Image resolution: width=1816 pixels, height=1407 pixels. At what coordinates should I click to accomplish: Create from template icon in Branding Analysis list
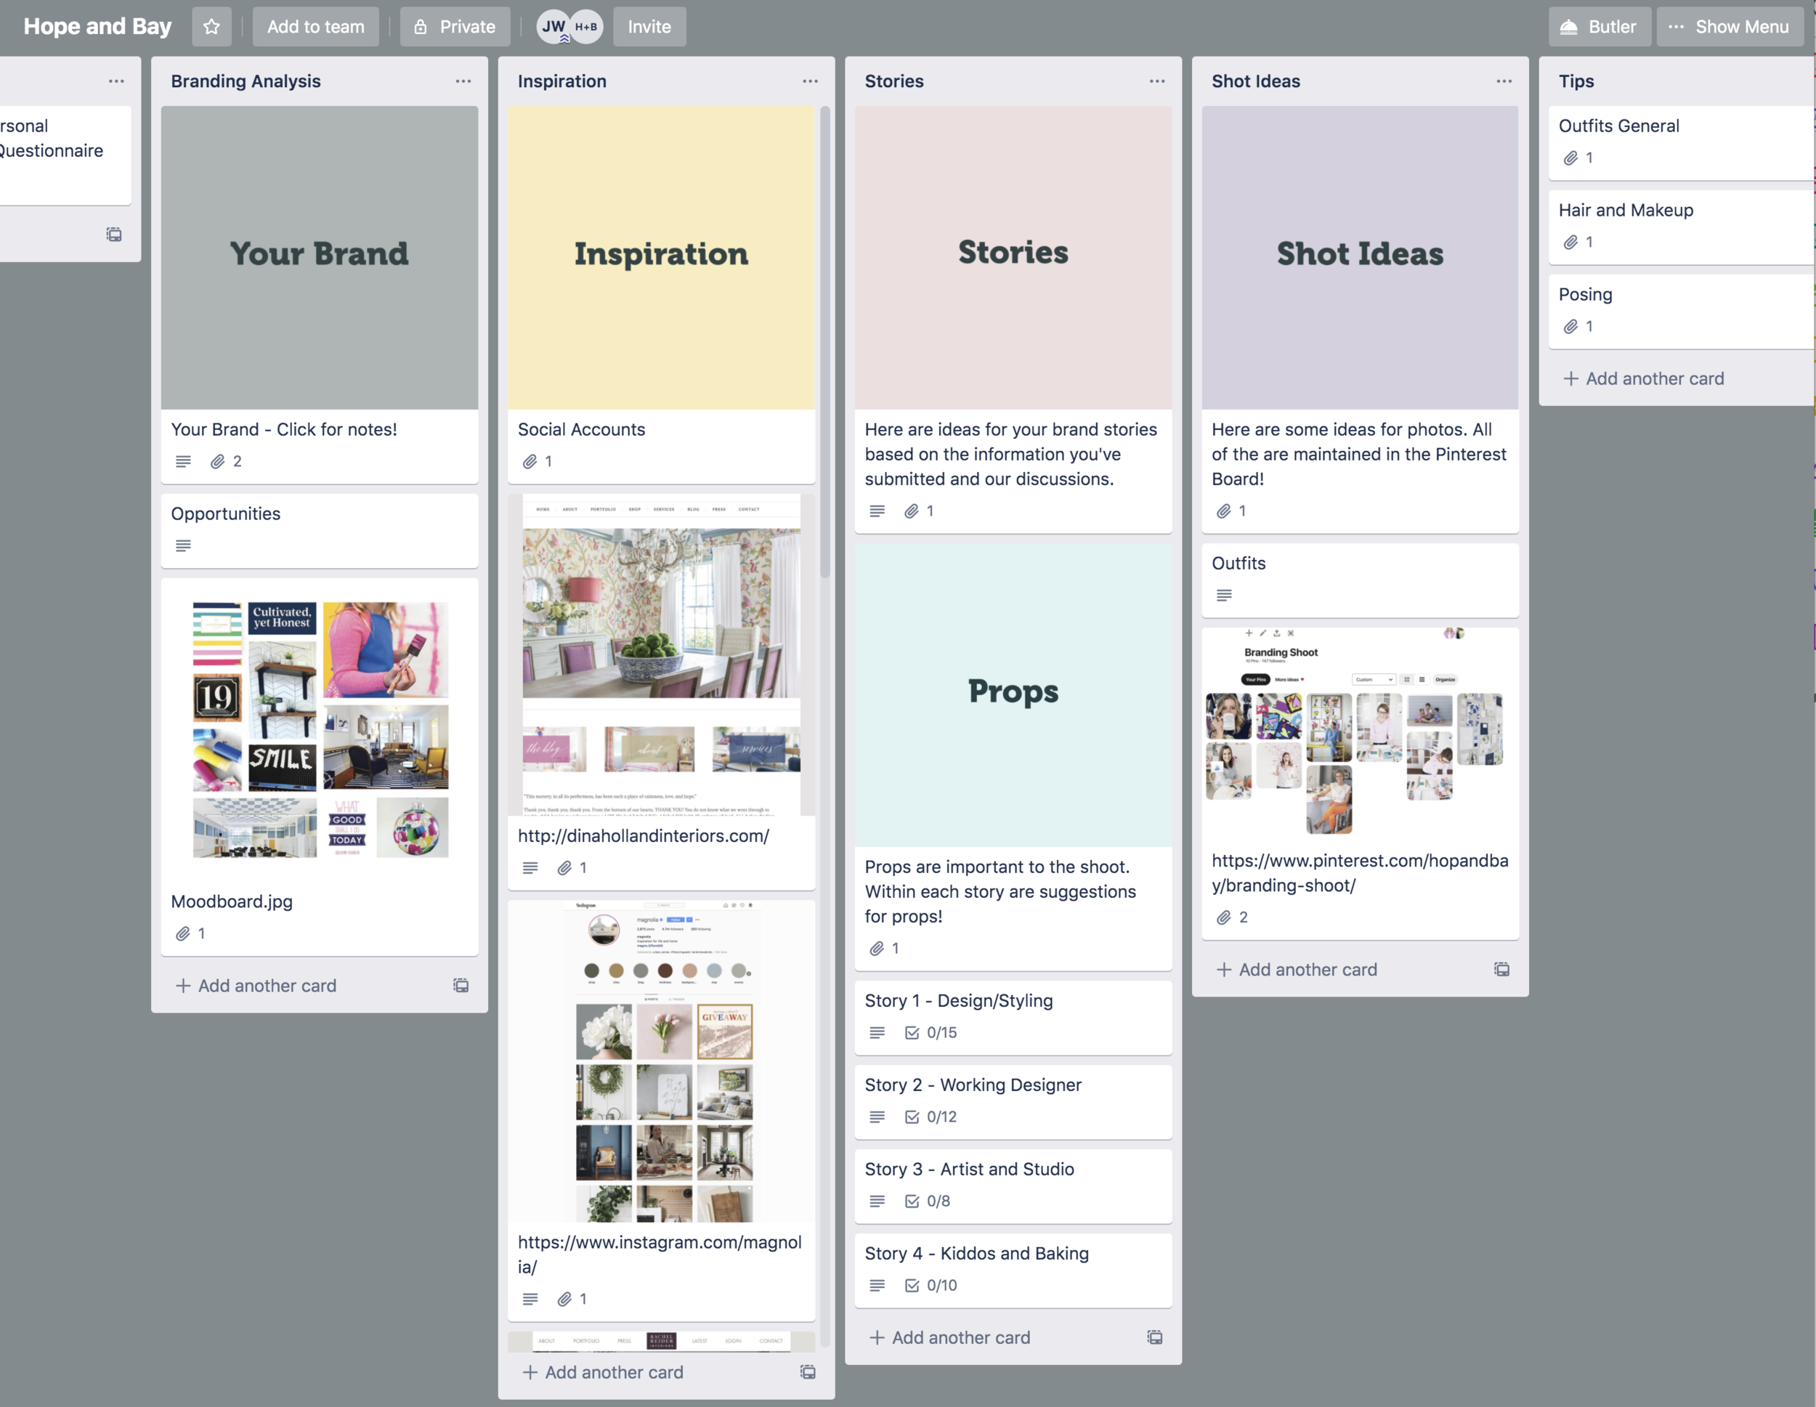[x=461, y=986]
